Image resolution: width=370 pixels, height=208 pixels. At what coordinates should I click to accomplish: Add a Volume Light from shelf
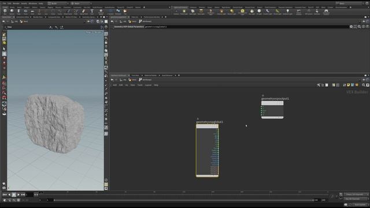click(221, 12)
